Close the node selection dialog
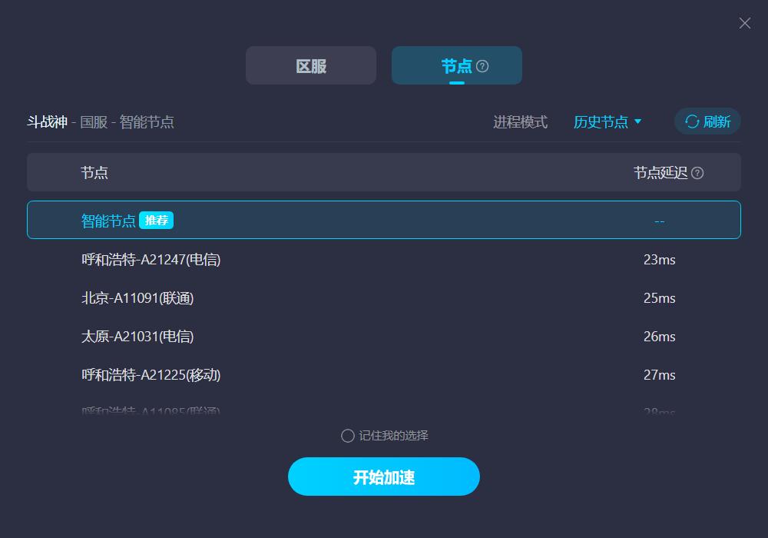768x538 pixels. point(744,23)
